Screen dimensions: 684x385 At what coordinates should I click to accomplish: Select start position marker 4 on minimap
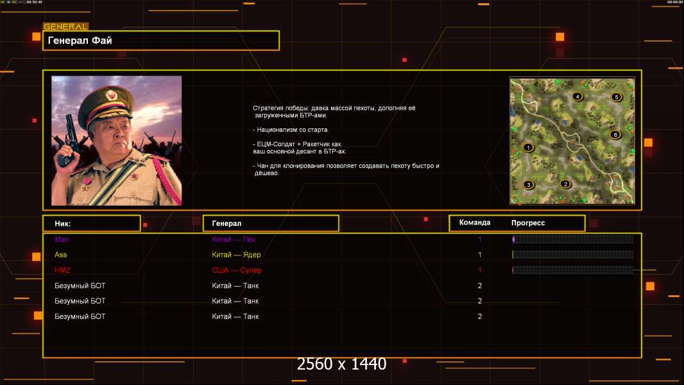click(x=577, y=97)
